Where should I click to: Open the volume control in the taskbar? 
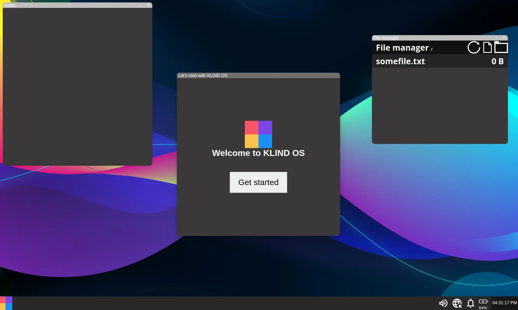[443, 303]
